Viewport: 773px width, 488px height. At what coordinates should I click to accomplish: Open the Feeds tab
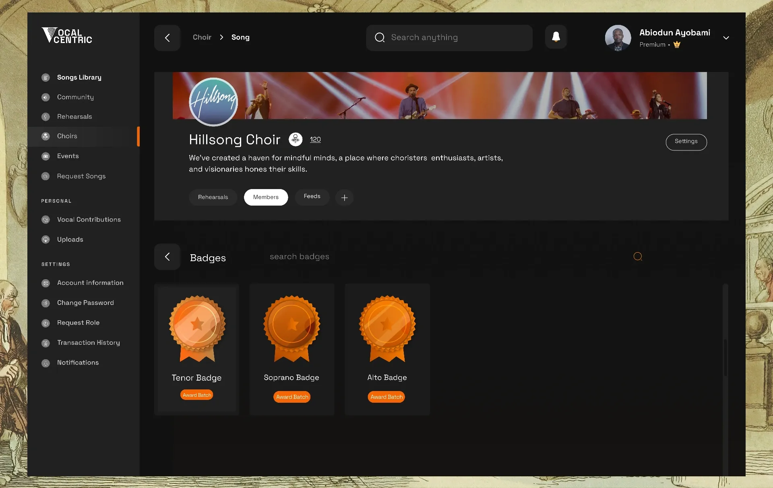point(312,196)
